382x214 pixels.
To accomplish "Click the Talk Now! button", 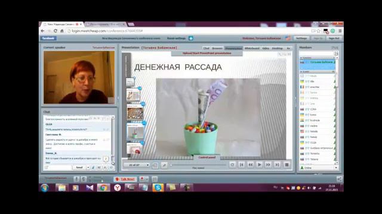I will click(125, 179).
